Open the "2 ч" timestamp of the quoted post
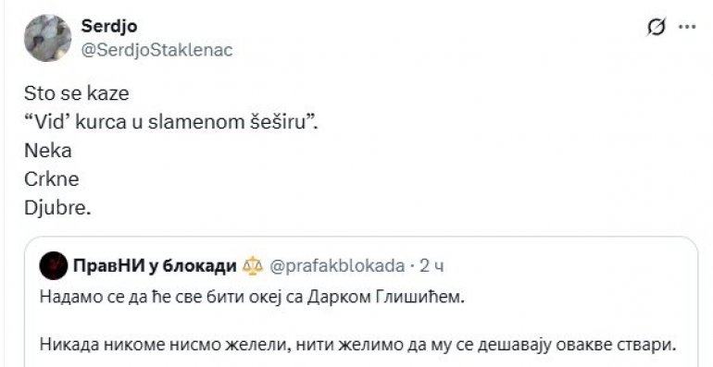Image resolution: width=713 pixels, height=367 pixels. click(x=432, y=266)
